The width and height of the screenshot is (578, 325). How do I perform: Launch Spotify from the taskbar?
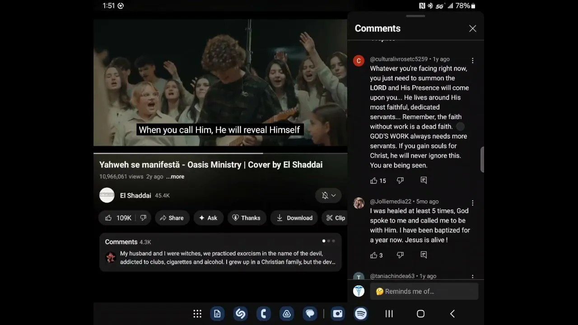click(361, 314)
